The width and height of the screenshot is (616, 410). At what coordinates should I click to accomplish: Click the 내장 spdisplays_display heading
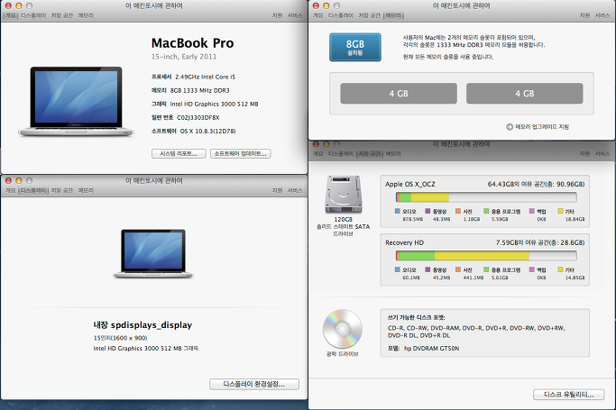pyautogui.click(x=143, y=325)
